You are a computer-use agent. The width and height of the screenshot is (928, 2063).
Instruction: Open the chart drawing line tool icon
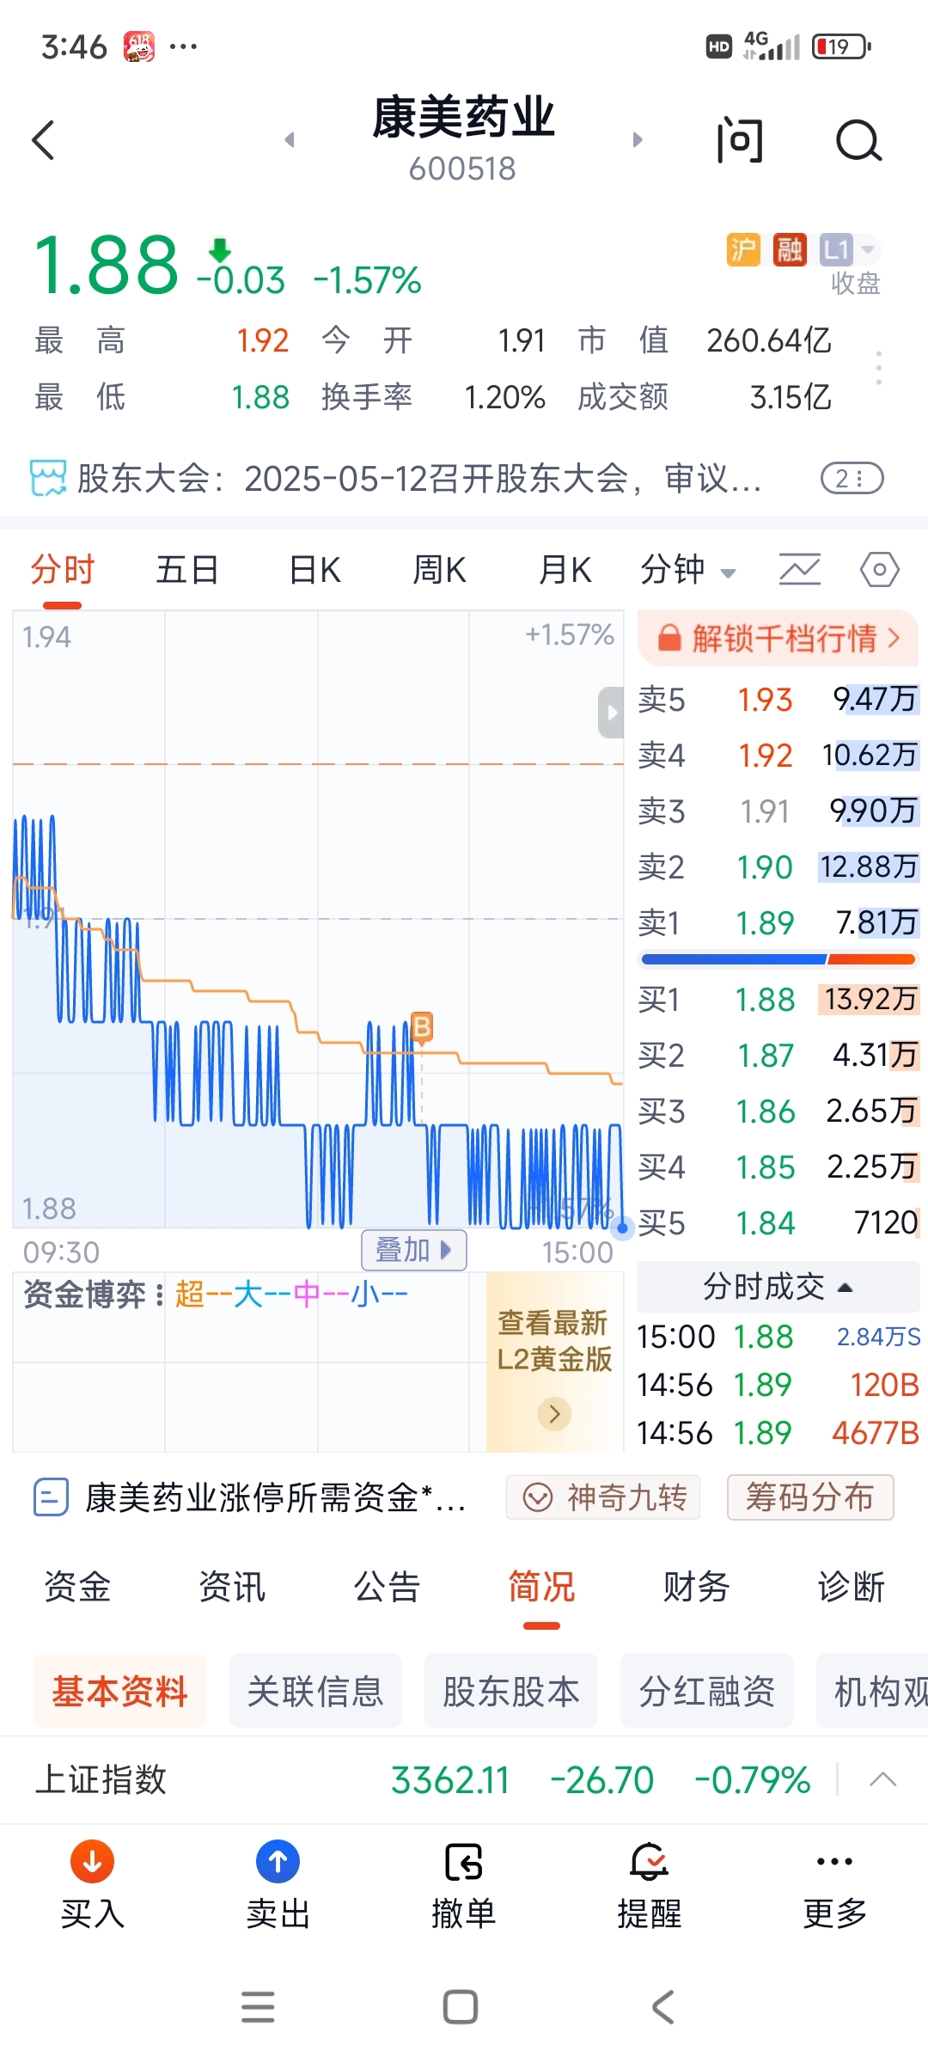point(800,570)
